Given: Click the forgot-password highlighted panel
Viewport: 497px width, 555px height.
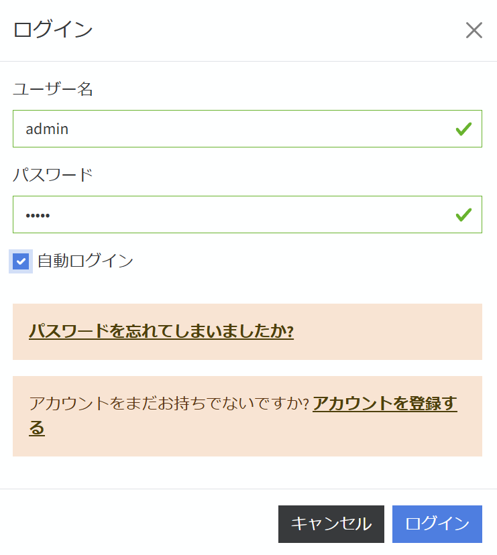Looking at the screenshot, I should (x=247, y=330).
